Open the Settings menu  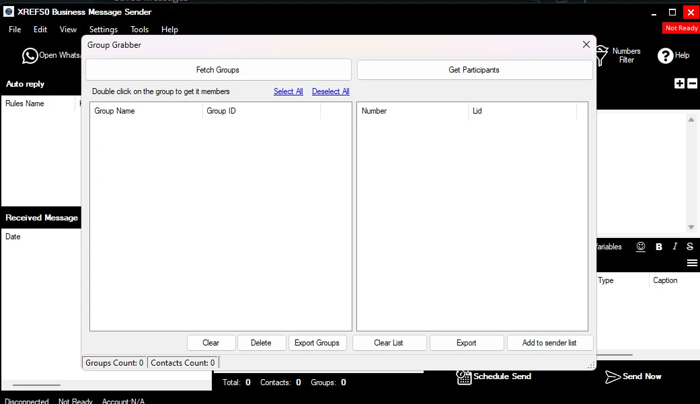point(104,30)
